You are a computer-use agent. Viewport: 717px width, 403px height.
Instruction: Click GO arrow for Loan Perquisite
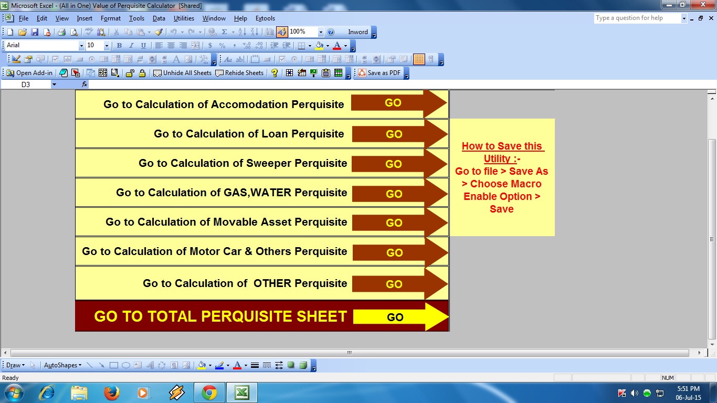pos(399,134)
